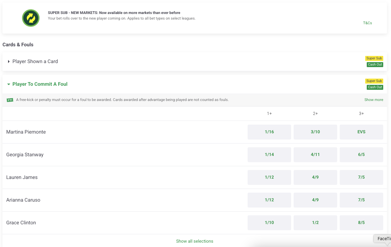Open the T&Cs link
Image resolution: width=391 pixels, height=247 pixels.
click(367, 23)
